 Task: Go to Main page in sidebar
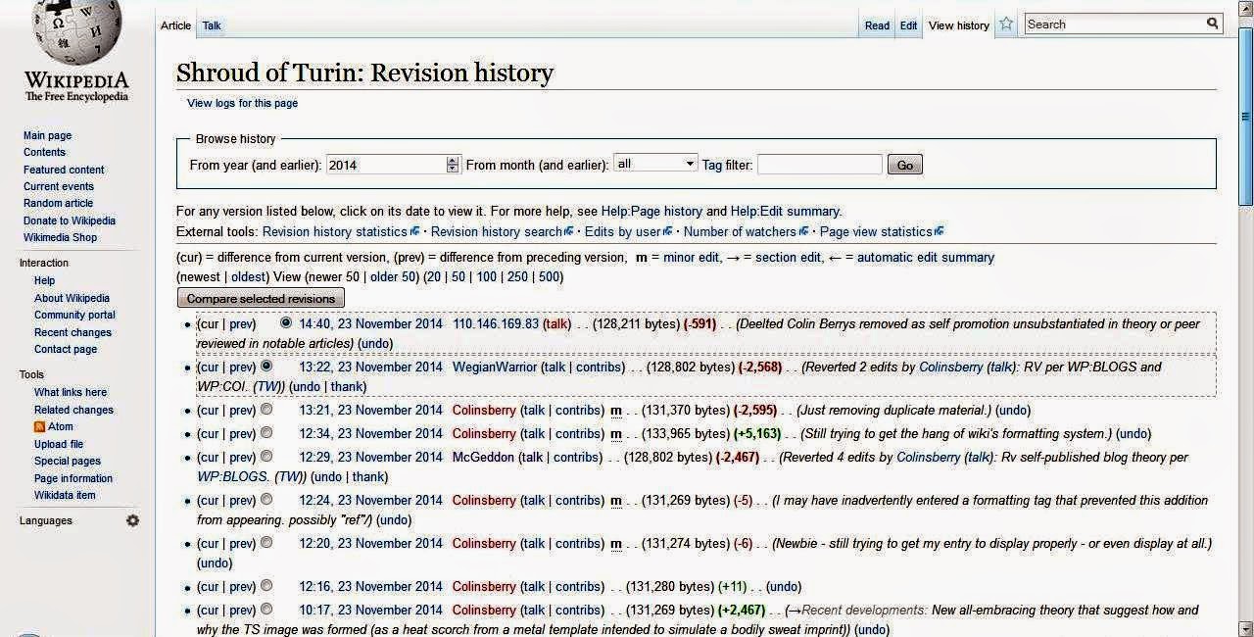coord(47,135)
